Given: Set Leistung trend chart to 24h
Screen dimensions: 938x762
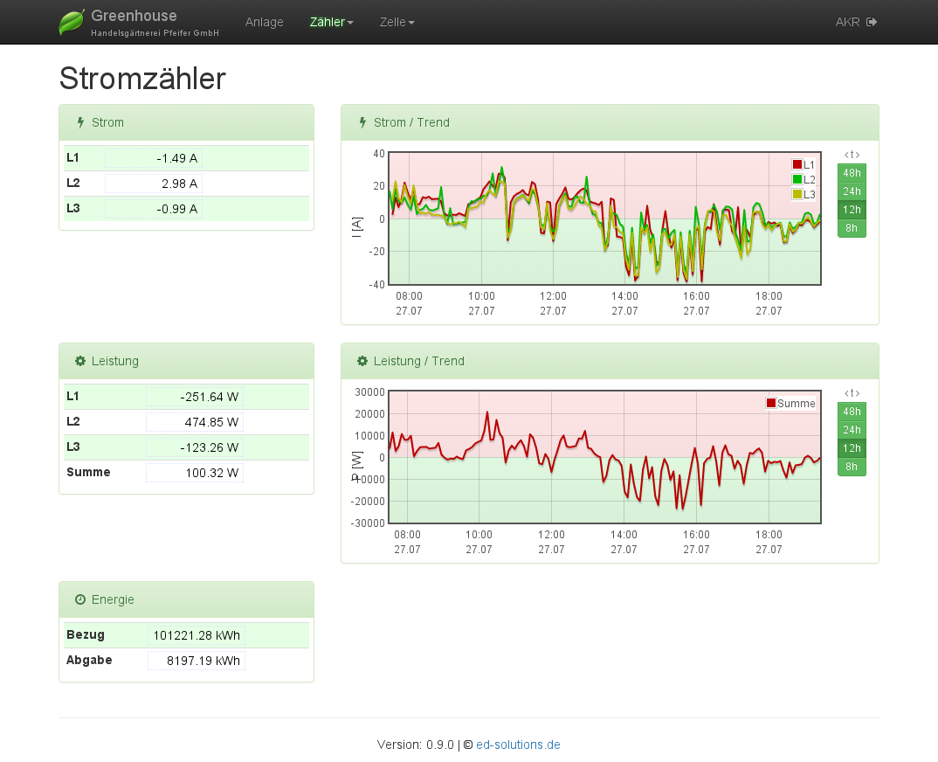Looking at the screenshot, I should coord(852,430).
